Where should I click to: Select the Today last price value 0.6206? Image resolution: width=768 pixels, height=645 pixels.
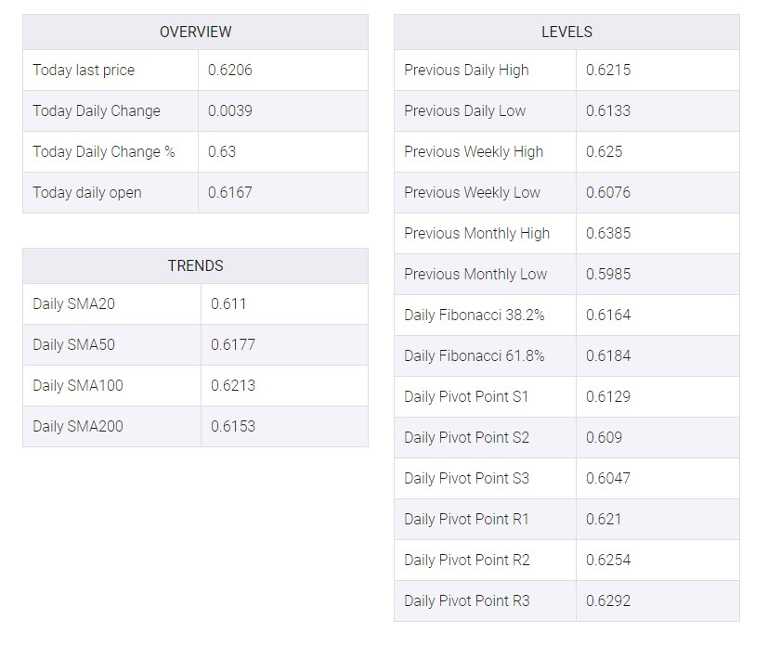229,70
